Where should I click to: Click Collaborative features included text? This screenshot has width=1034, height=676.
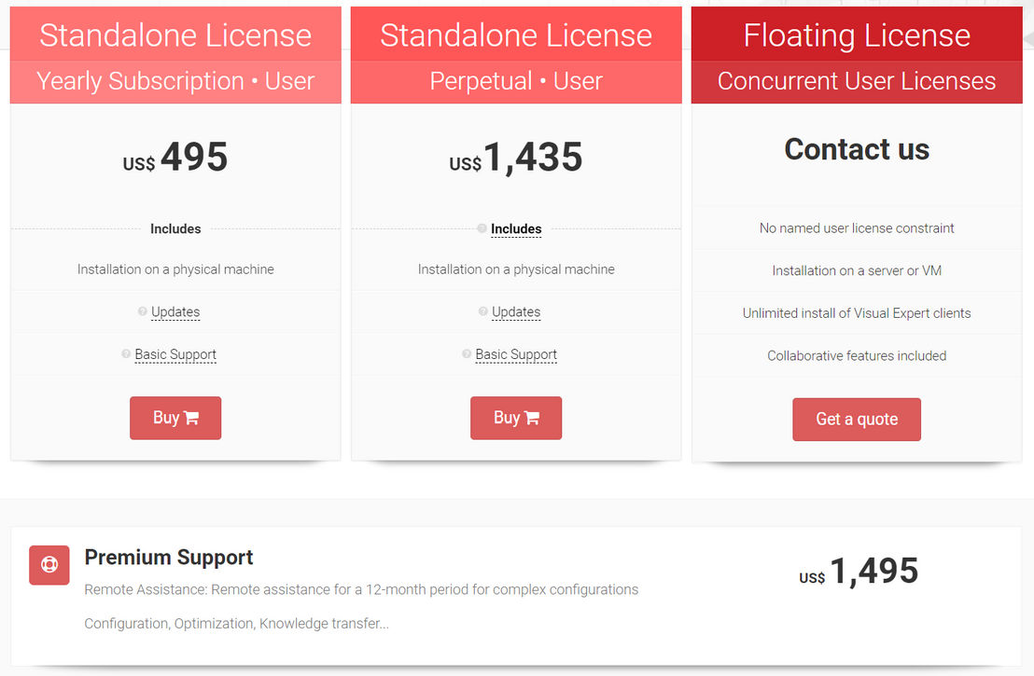coord(857,356)
